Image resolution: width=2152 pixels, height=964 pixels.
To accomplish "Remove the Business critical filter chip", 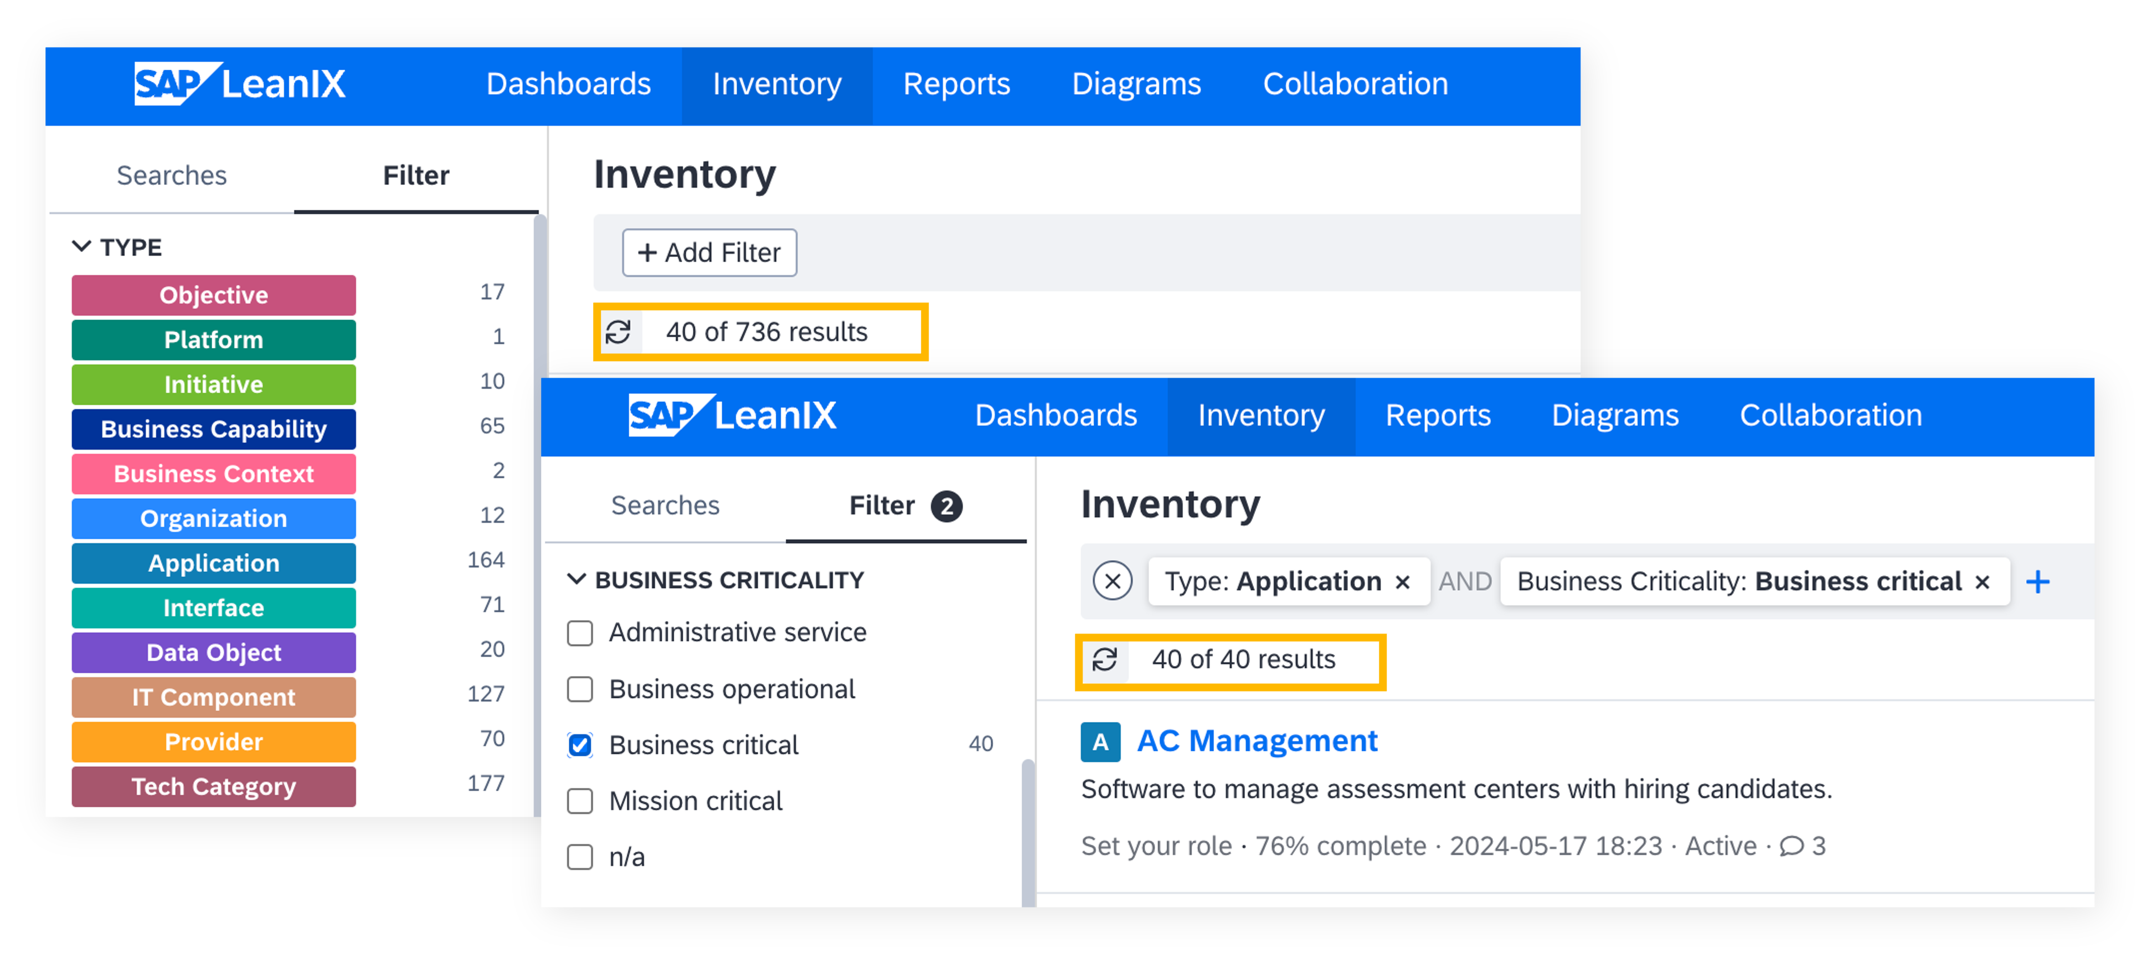I will click(1983, 582).
